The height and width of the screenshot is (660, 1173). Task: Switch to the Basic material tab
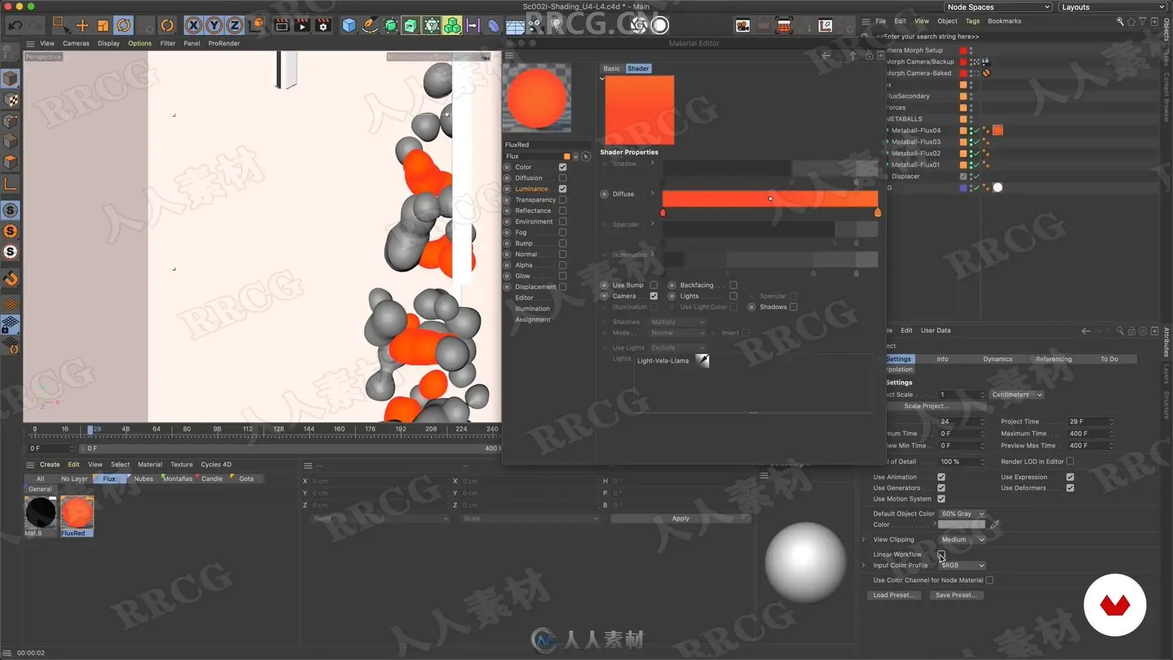tap(611, 68)
